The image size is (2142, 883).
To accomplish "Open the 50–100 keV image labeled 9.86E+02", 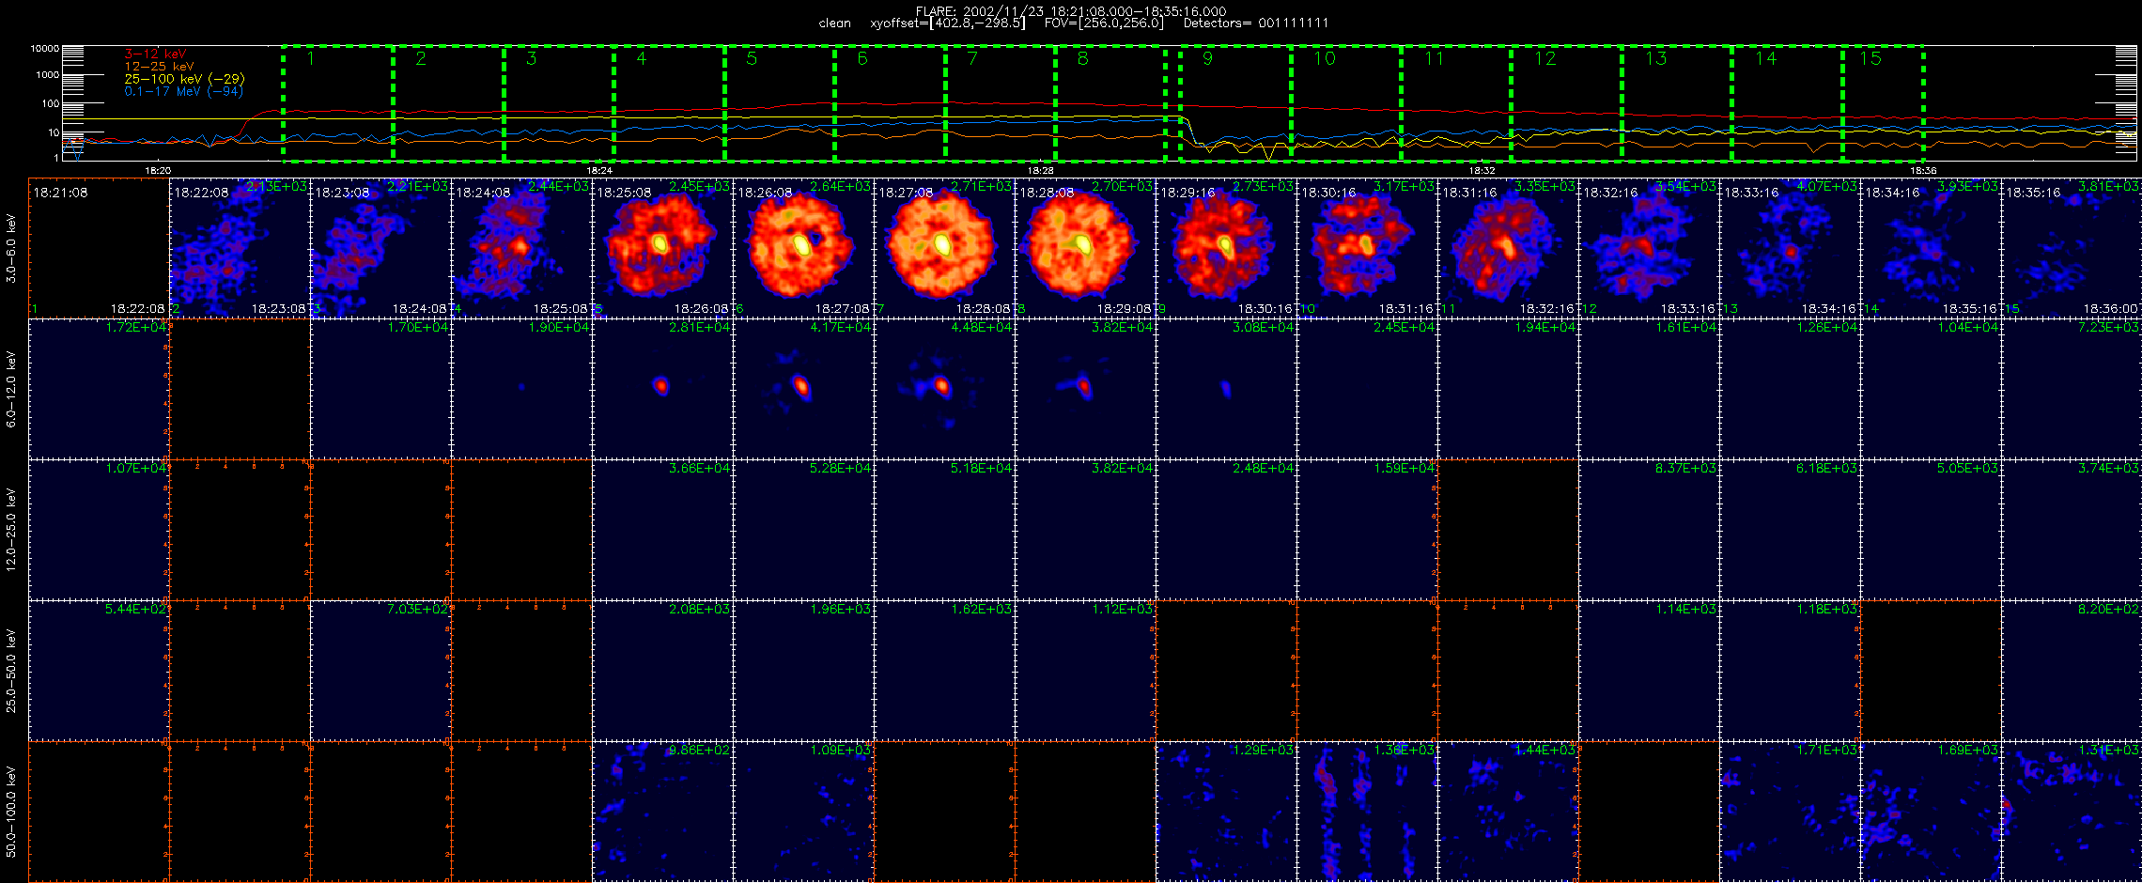I will click(x=662, y=811).
